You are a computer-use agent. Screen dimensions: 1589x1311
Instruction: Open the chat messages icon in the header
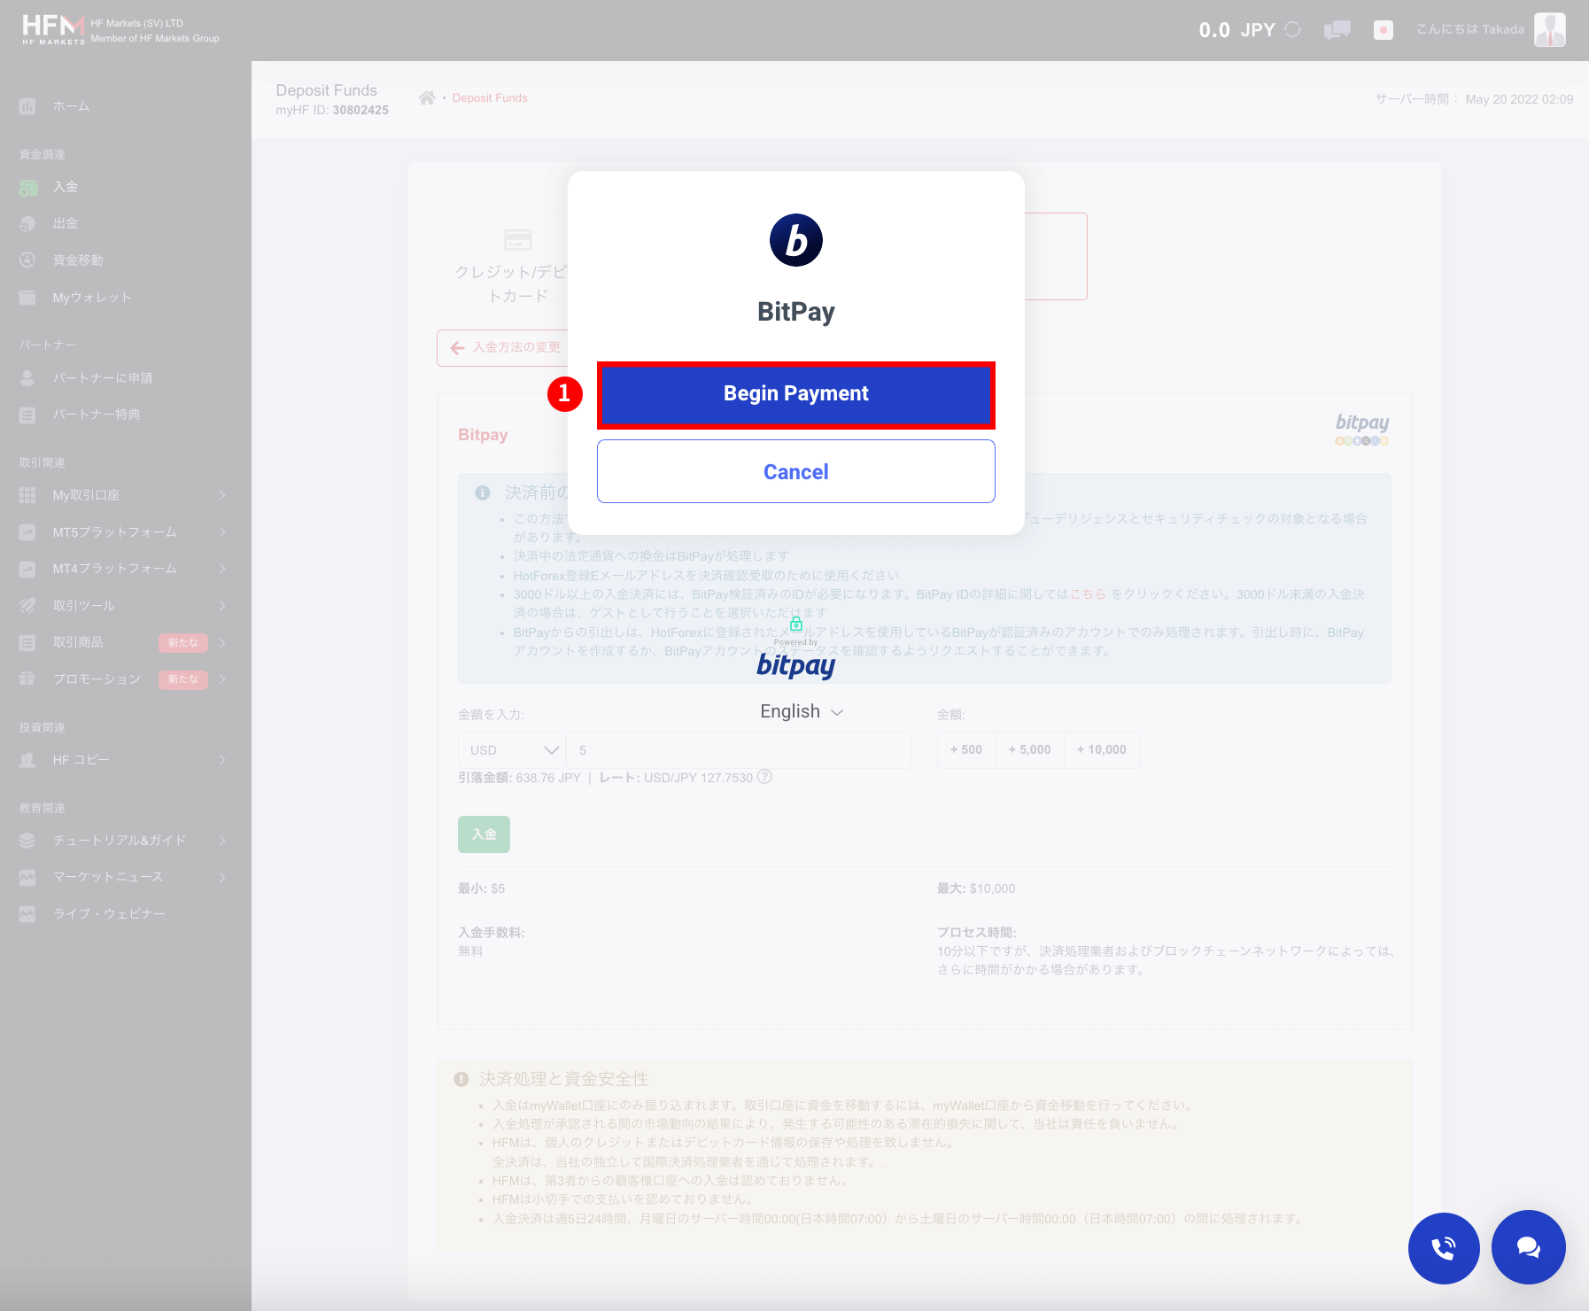[1337, 29]
